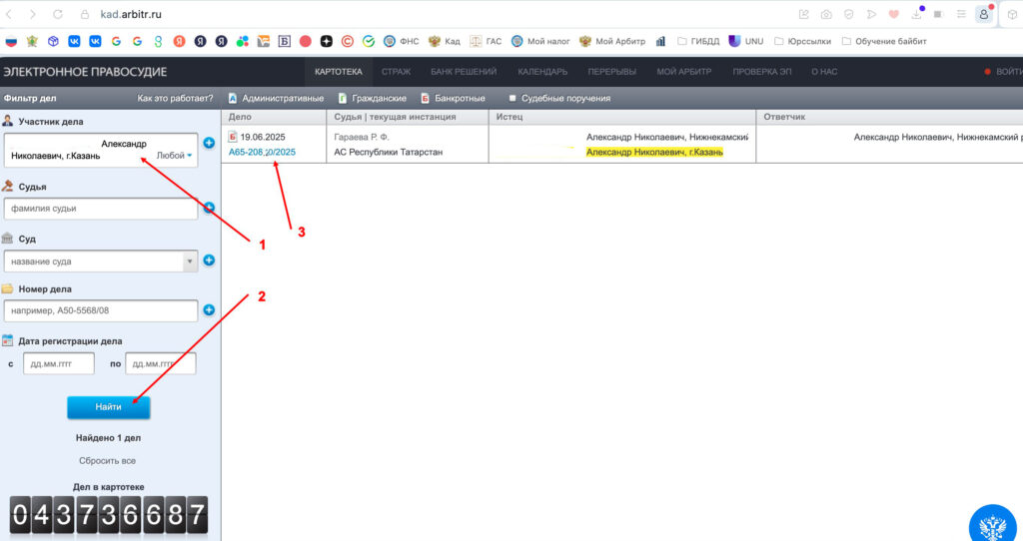1023x541 pixels.
Task: Click the padlock site security icon
Action: click(85, 14)
